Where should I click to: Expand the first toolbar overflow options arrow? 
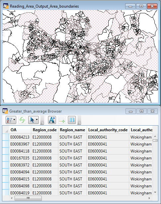(x=42, y=123)
